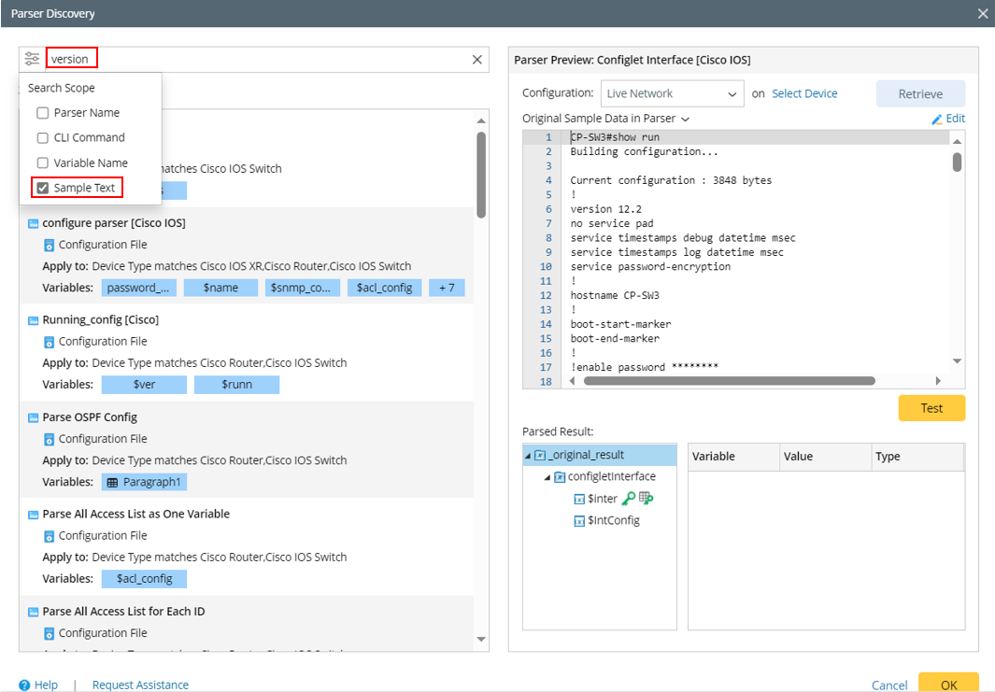This screenshot has width=995, height=692.
Task: Enable the Parser Name checkbox
Action: click(43, 113)
